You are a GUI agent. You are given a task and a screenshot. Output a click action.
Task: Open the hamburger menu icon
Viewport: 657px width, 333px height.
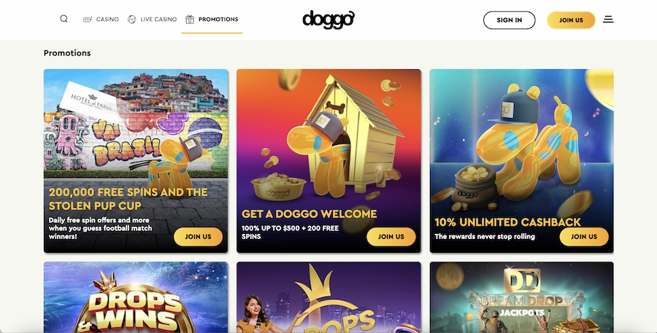pyautogui.click(x=608, y=19)
